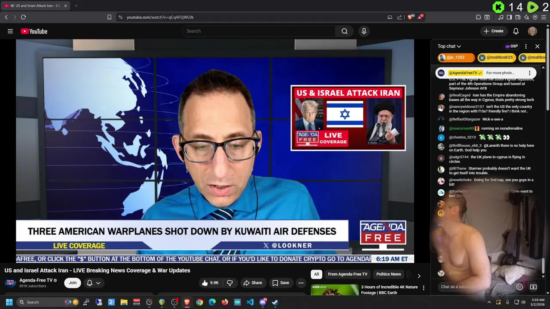
Task: Toggle Brave sidebar panel icon
Action: click(x=509, y=17)
